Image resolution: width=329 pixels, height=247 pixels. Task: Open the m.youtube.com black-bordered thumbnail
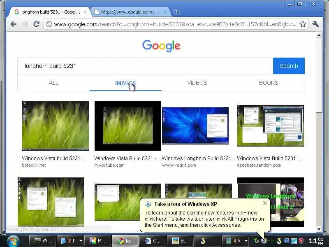tap(128, 126)
